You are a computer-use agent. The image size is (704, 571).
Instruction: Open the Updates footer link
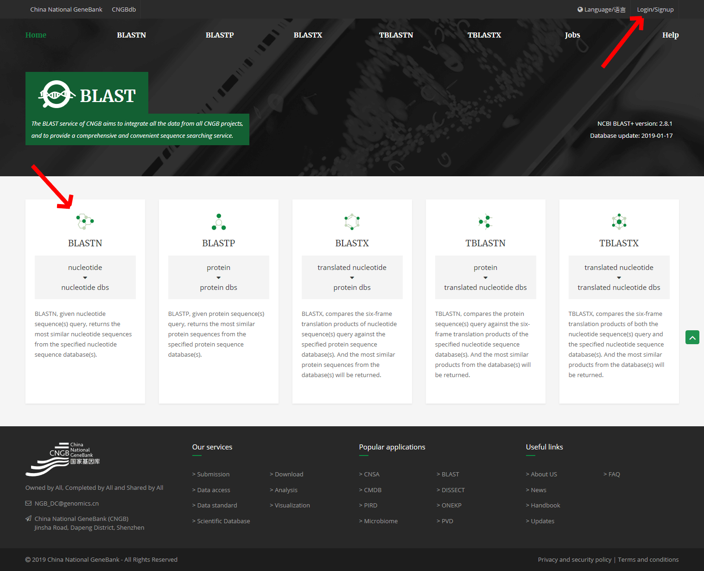click(x=540, y=521)
